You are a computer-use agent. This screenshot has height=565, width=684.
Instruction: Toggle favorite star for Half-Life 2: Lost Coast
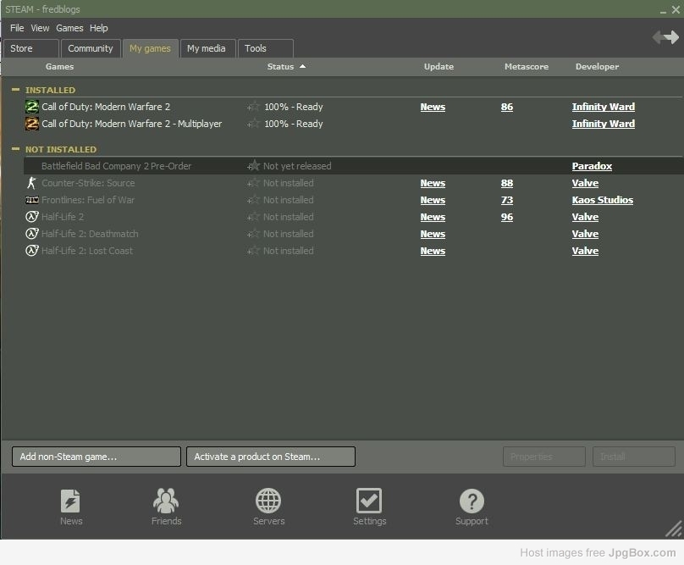point(253,251)
